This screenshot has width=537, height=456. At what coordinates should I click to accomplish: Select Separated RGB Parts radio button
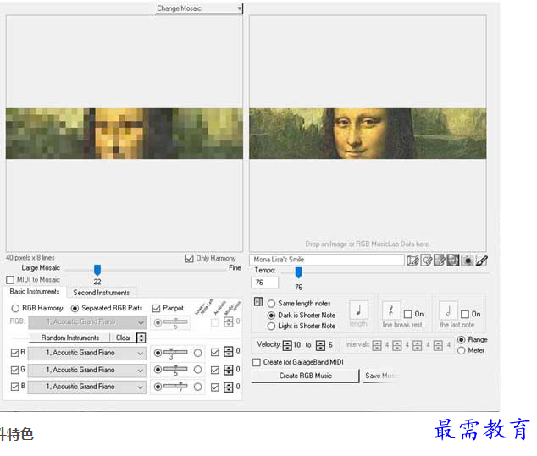click(75, 309)
